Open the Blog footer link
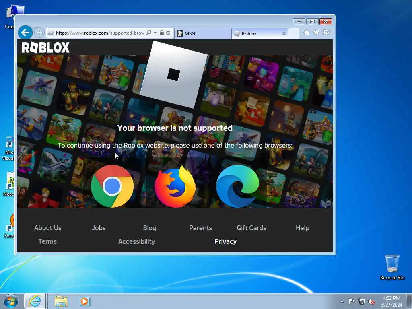Screen dimensions: 412x309 pyautogui.click(x=150, y=228)
